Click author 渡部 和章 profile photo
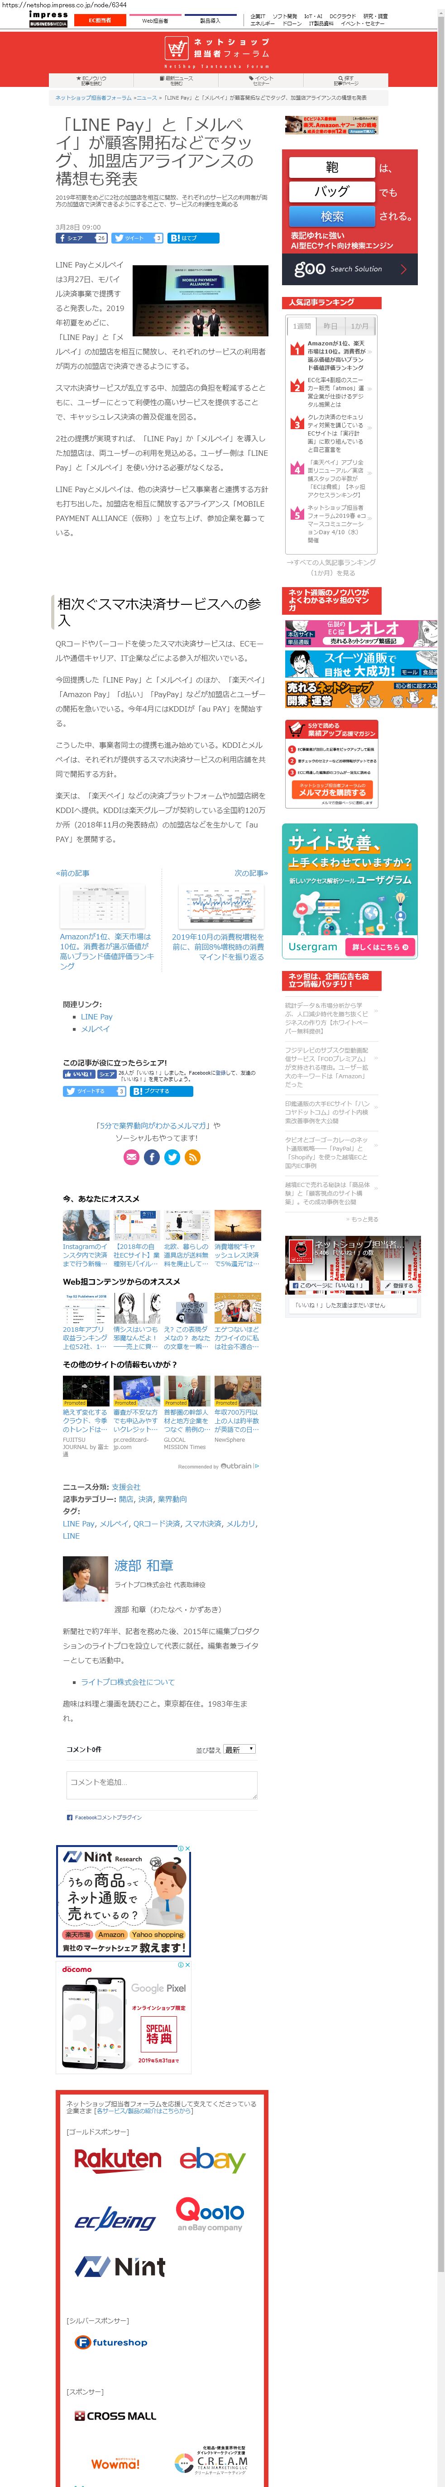This screenshot has height=2487, width=445. click(85, 1579)
